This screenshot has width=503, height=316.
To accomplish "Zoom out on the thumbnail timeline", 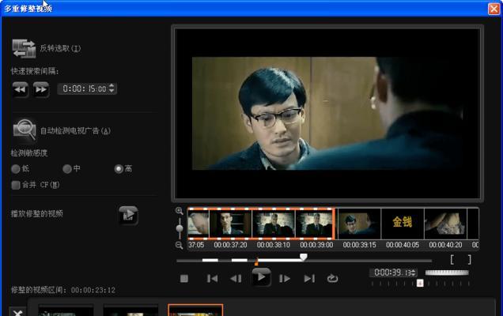I will (x=180, y=246).
